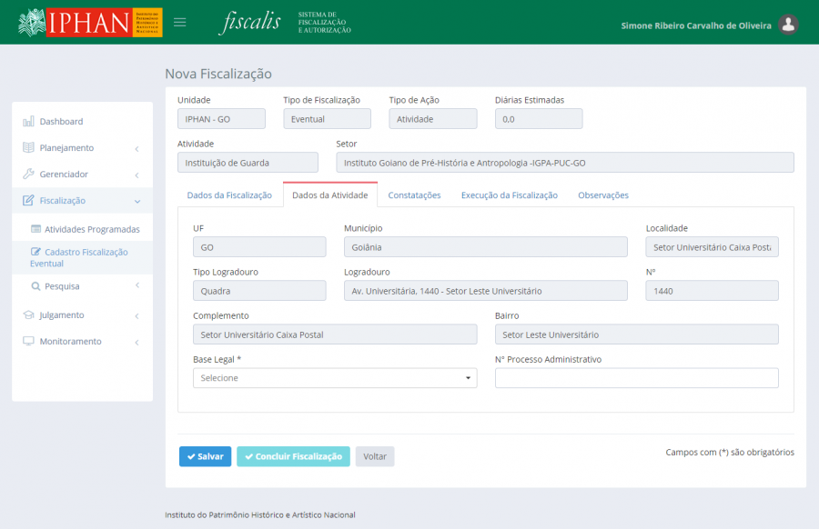Click the IPHAN logo in header

(90, 22)
